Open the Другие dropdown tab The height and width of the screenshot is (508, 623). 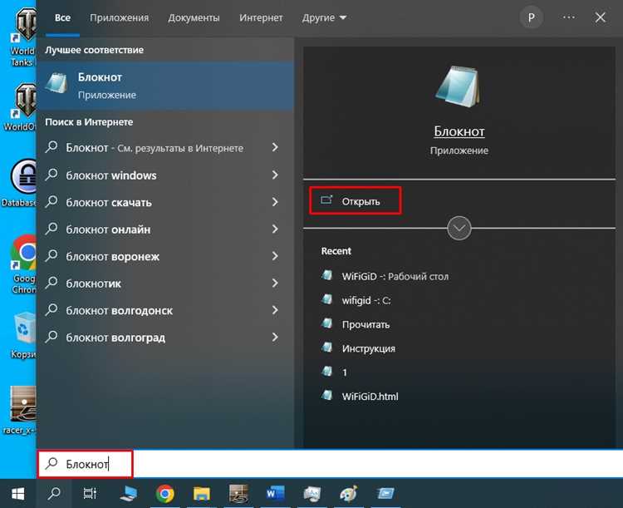tap(324, 18)
